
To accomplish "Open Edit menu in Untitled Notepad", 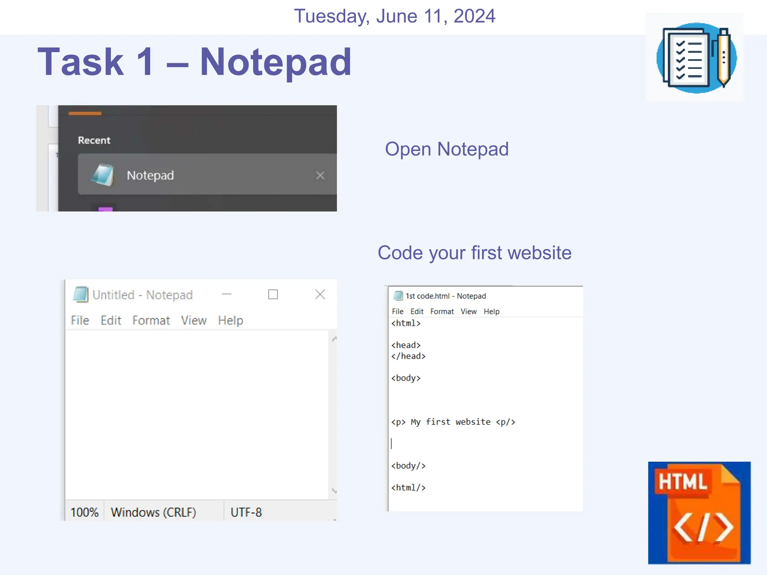I will 111,320.
